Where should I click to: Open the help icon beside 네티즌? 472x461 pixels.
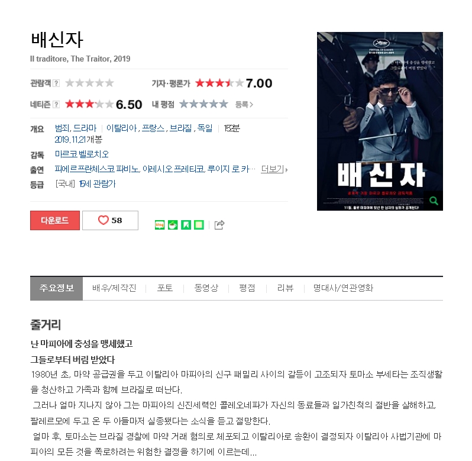(x=56, y=105)
